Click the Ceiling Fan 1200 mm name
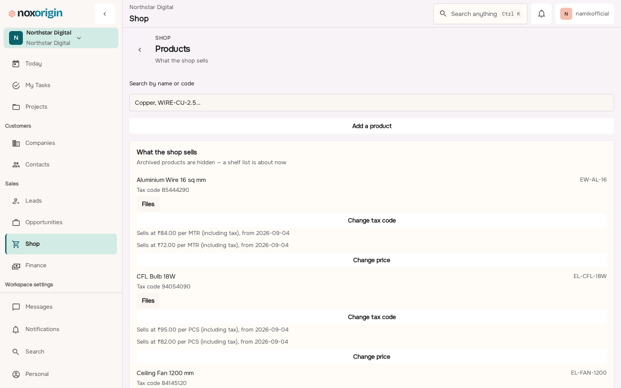The height and width of the screenshot is (388, 621). (x=165, y=373)
